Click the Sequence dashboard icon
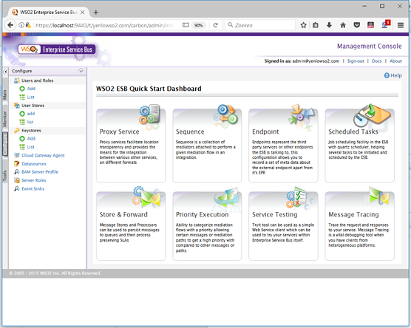The width and height of the screenshot is (411, 328). pos(225,116)
